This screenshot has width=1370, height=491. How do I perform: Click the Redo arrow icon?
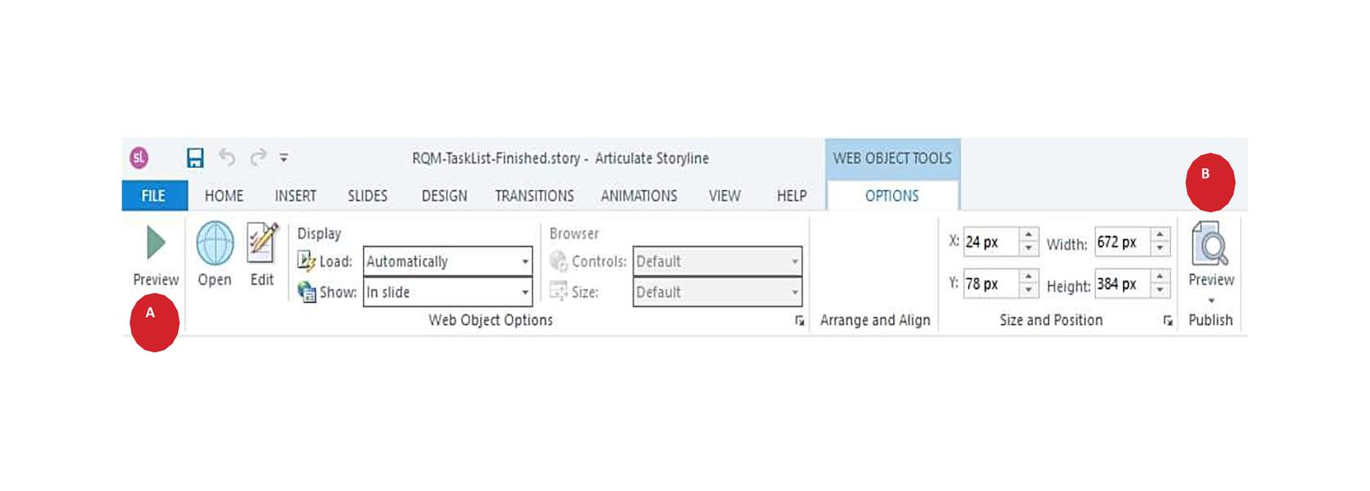[258, 157]
